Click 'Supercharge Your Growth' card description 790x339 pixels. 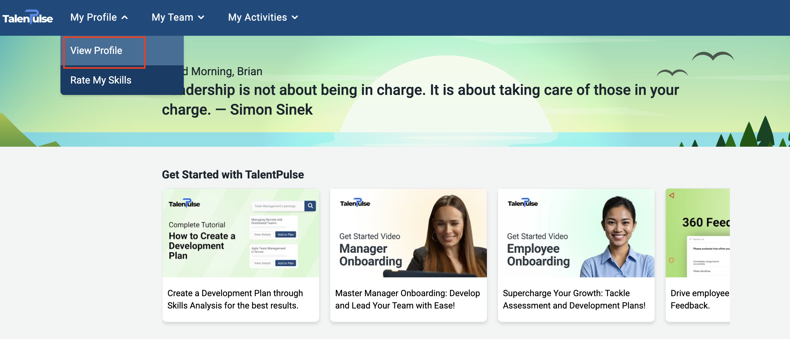574,299
